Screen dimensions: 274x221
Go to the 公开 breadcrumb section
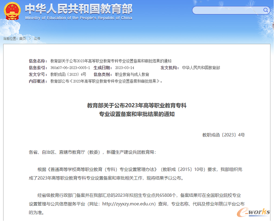(37, 38)
